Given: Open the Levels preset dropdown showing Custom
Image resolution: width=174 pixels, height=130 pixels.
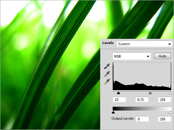Looking at the screenshot, I should (x=144, y=44).
